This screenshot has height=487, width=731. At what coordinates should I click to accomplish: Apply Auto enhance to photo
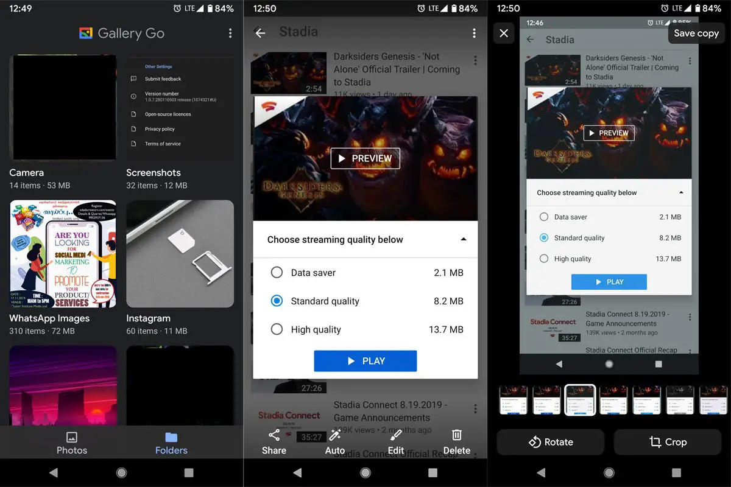(335, 442)
